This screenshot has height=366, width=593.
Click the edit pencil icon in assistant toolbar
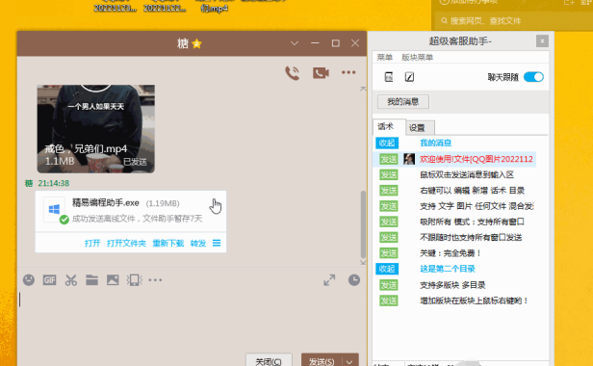pyautogui.click(x=409, y=77)
